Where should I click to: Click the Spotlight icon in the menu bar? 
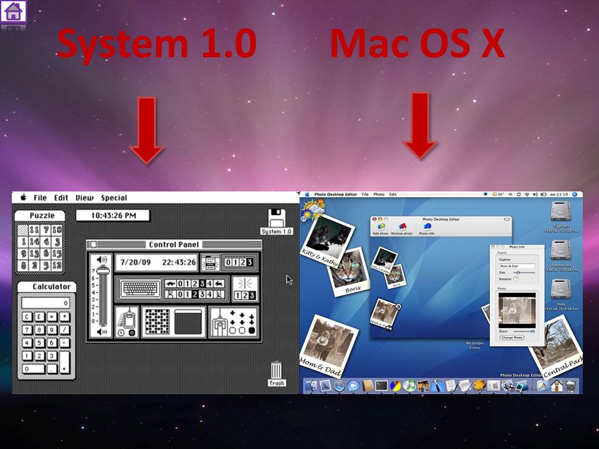point(575,195)
